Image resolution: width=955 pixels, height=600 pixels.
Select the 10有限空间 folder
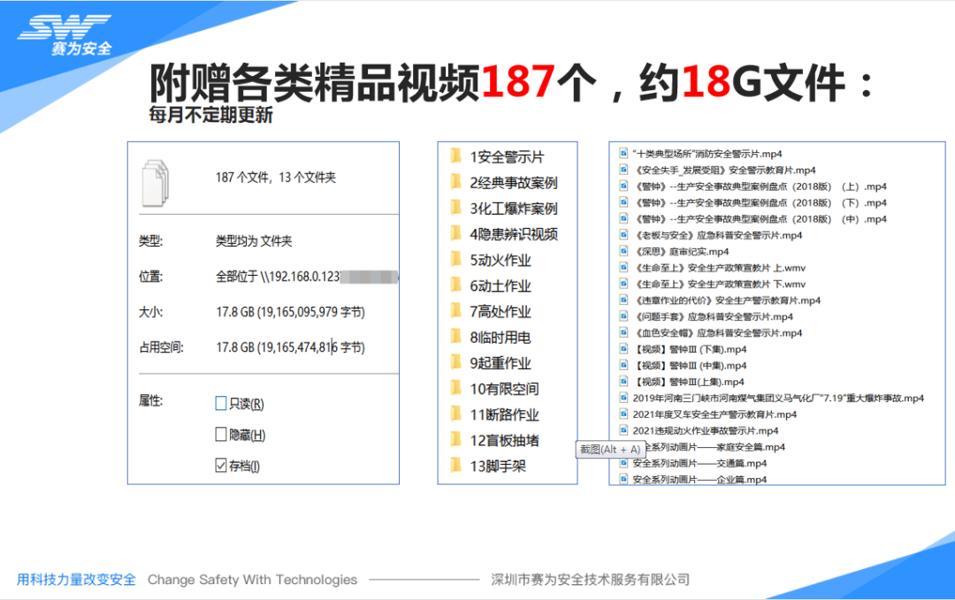click(x=504, y=389)
